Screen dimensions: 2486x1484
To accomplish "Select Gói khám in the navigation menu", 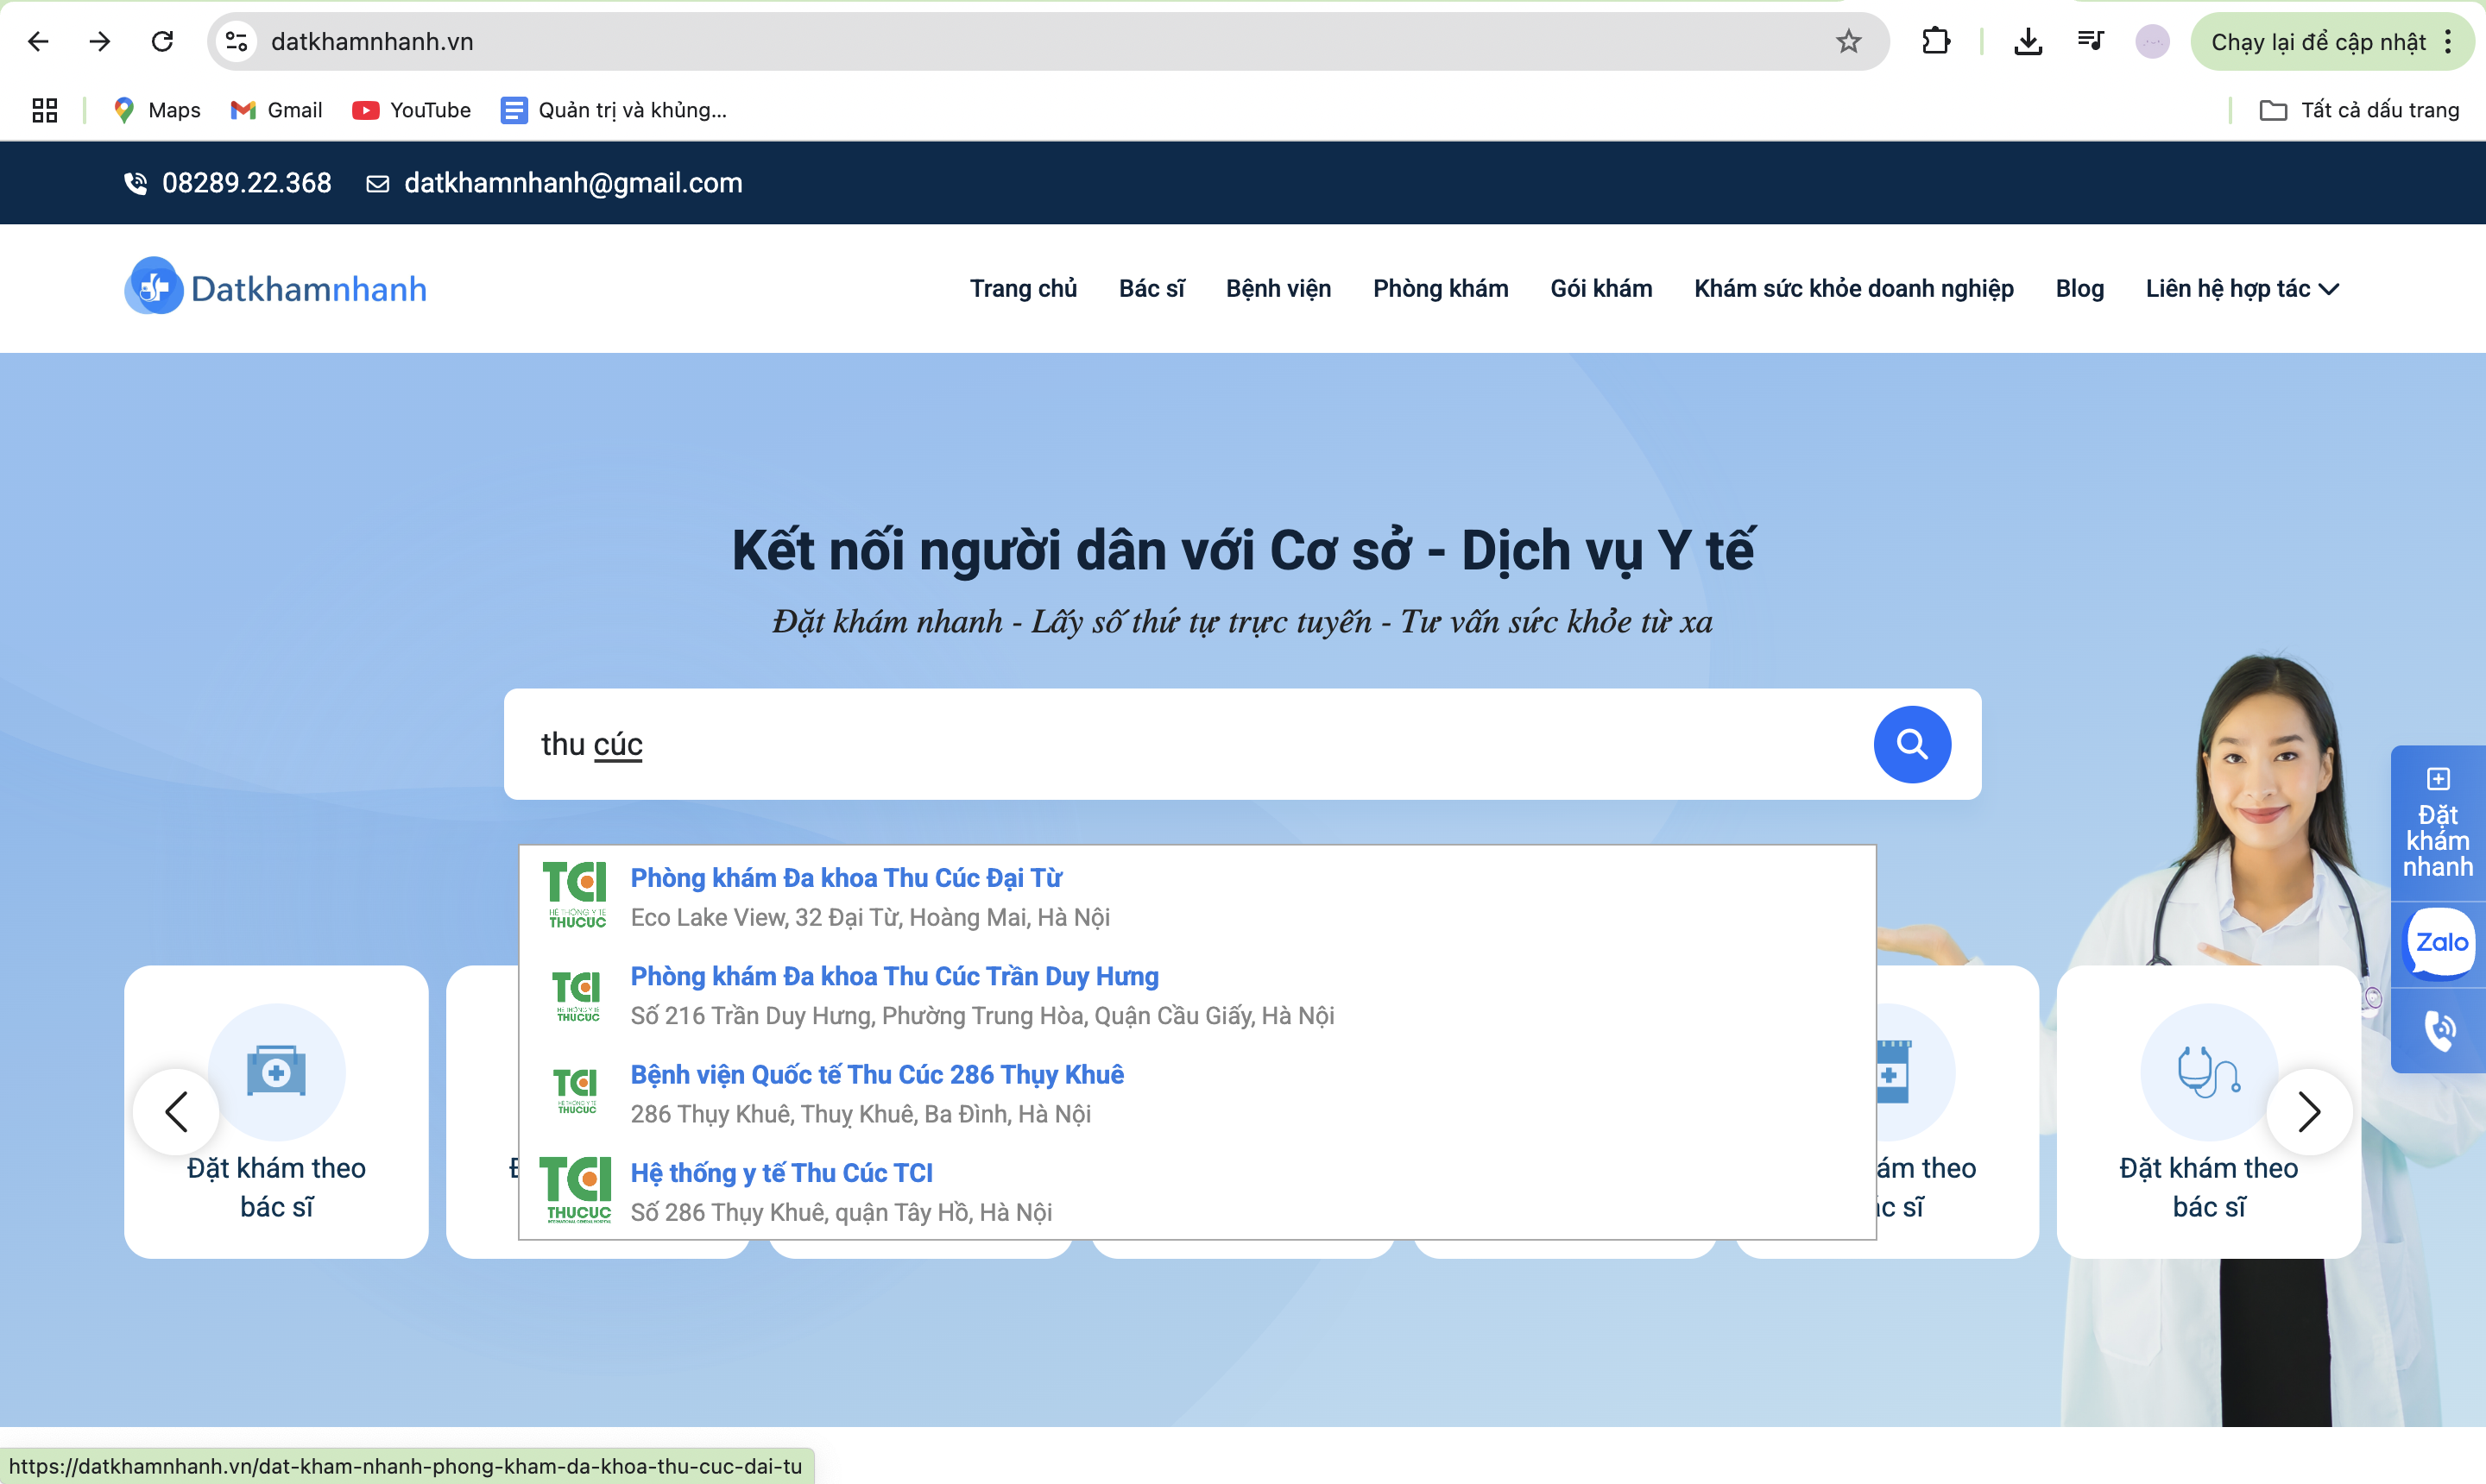I will click(x=1599, y=288).
